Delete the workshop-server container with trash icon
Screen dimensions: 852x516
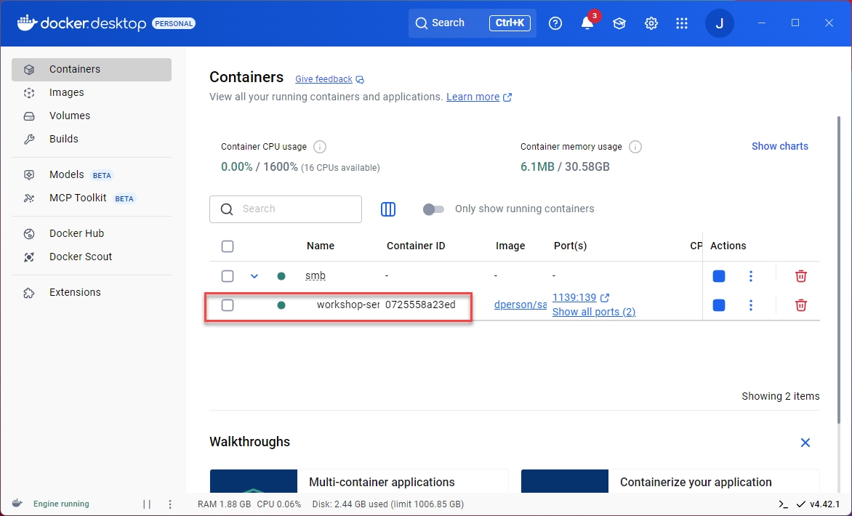pos(800,305)
